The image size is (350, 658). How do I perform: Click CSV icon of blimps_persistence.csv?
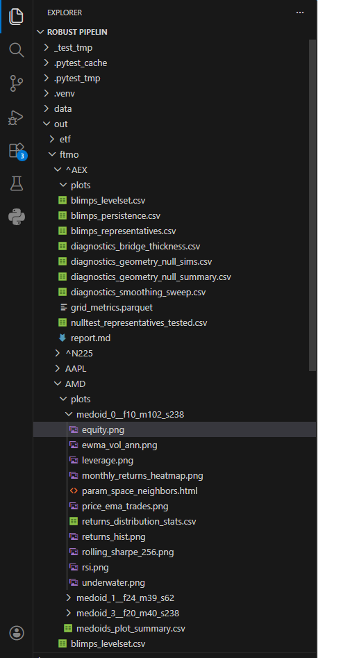[62, 215]
